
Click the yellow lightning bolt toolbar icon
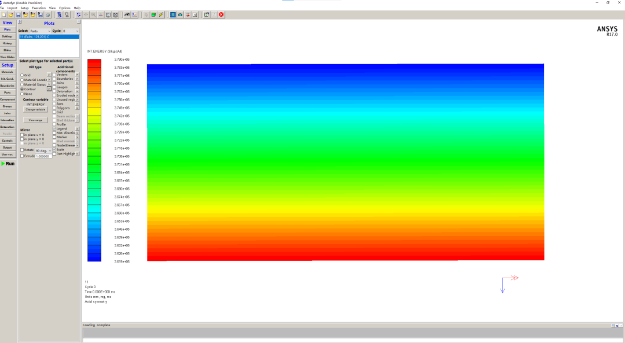point(161,14)
